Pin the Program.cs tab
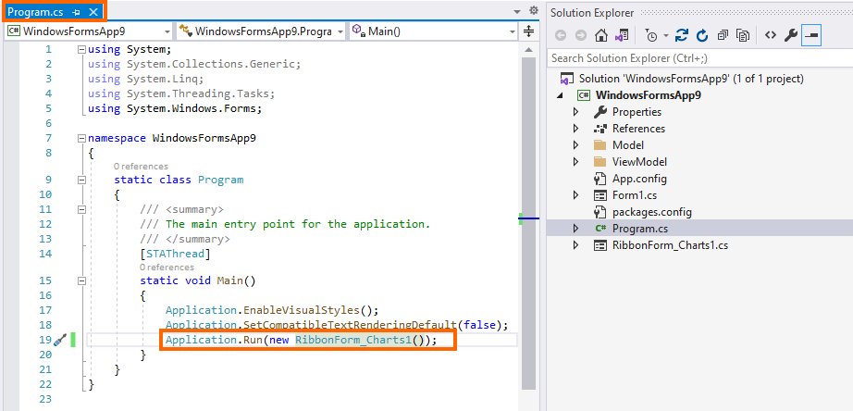Screen dimensions: 853x411 coord(76,11)
